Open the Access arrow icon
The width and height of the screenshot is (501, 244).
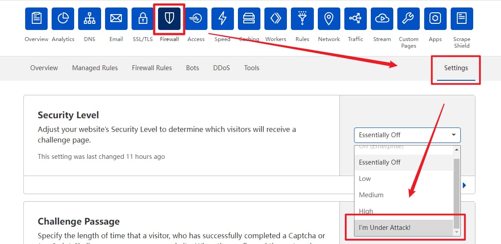[196, 19]
